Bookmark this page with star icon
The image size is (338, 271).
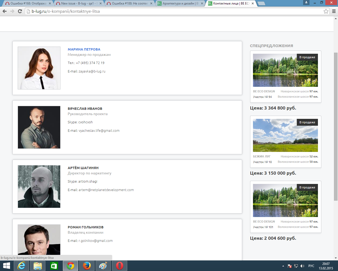[x=326, y=11]
